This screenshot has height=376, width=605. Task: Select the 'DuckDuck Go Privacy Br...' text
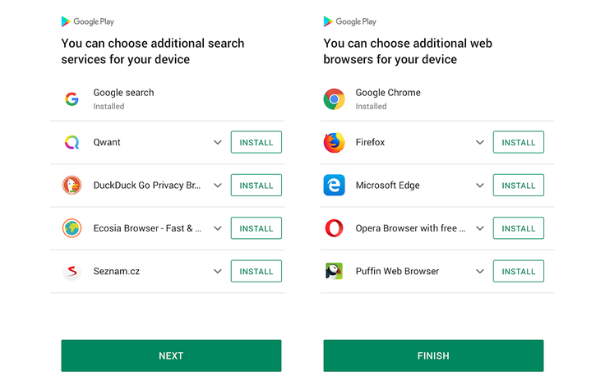pos(147,186)
